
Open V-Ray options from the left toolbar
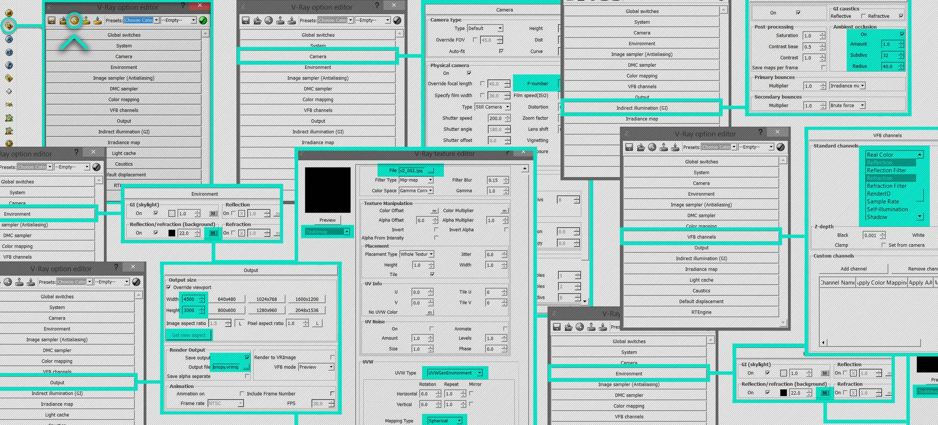[x=9, y=25]
